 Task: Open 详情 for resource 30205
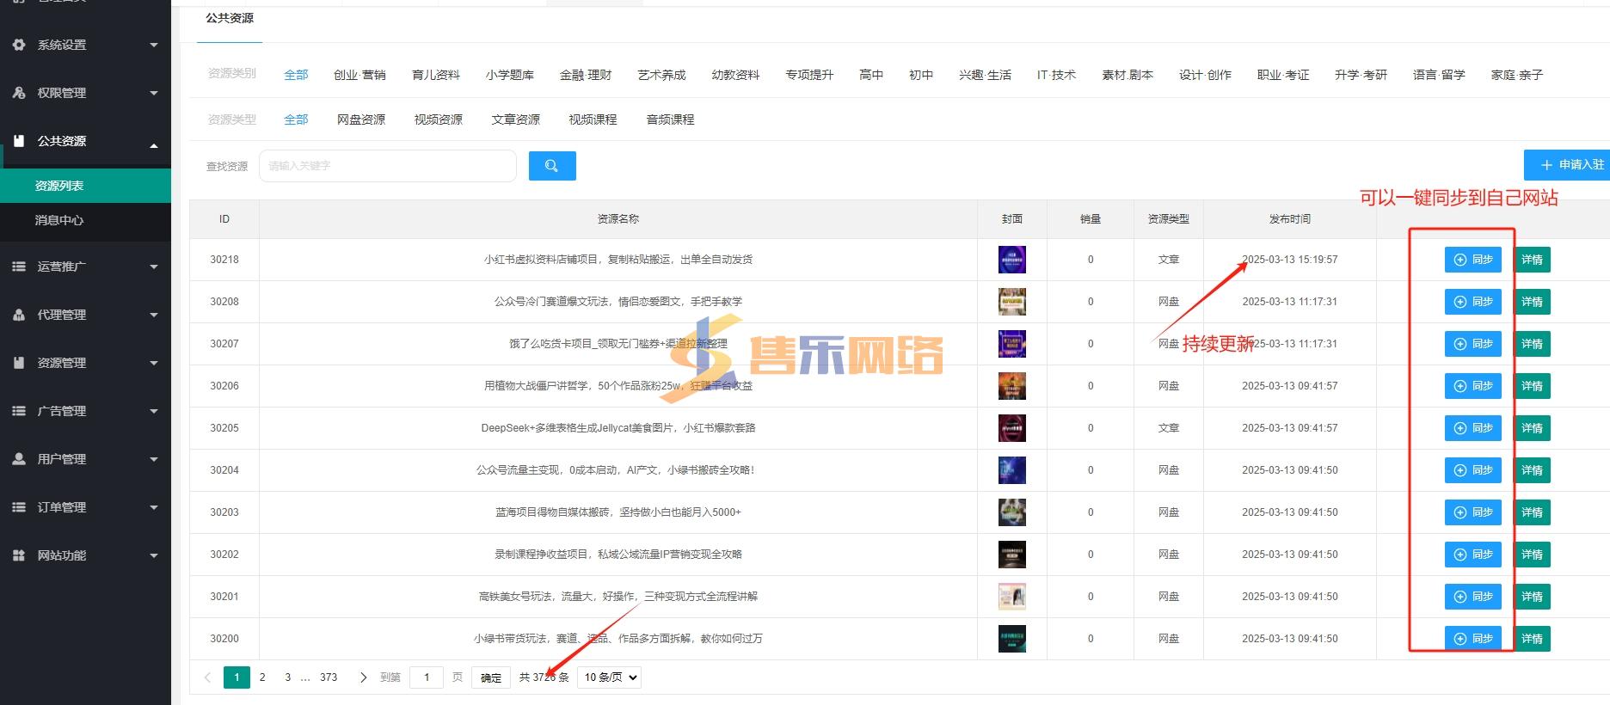1532,428
